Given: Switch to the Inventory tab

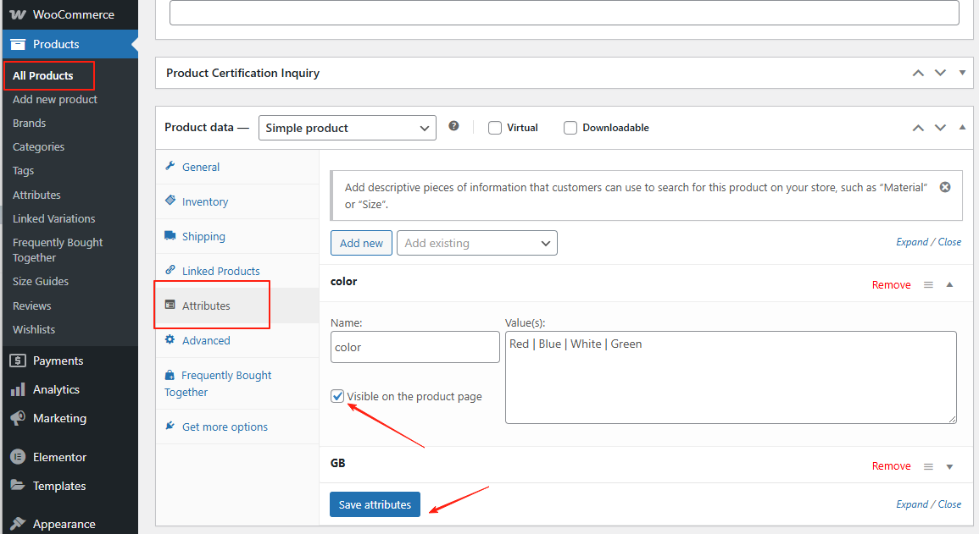Looking at the screenshot, I should tap(204, 202).
